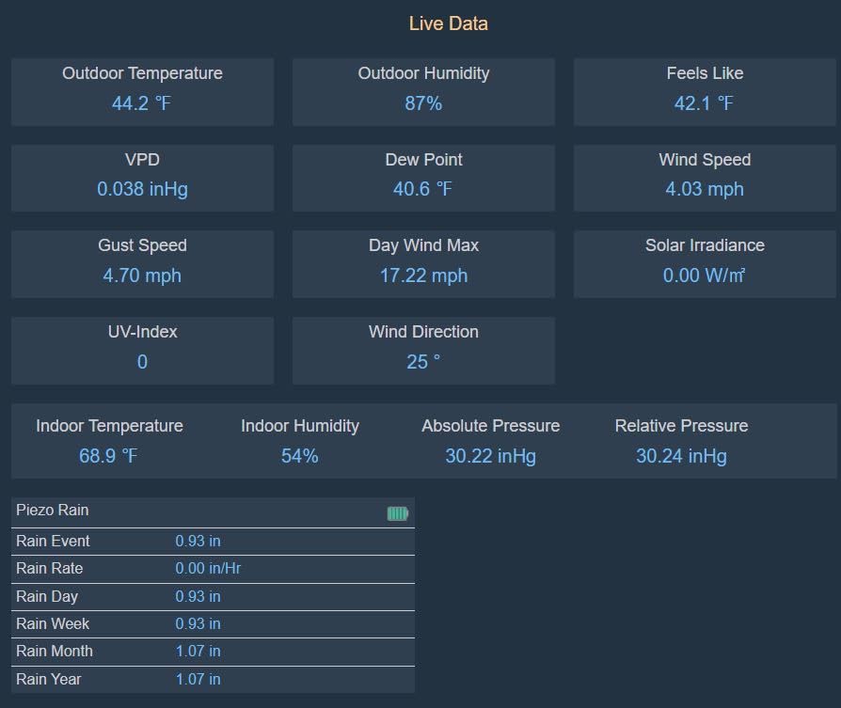Click the Absolute Pressure value
The image size is (841, 708).
coord(490,456)
